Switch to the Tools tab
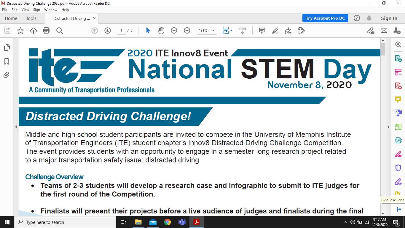Screen dimensions: 405x228 pyautogui.click(x=31, y=18)
